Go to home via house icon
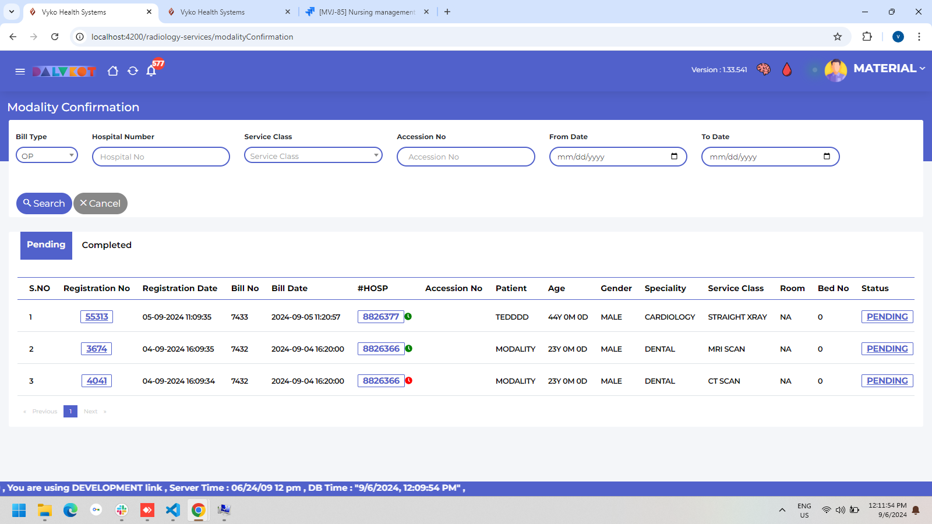 113,71
